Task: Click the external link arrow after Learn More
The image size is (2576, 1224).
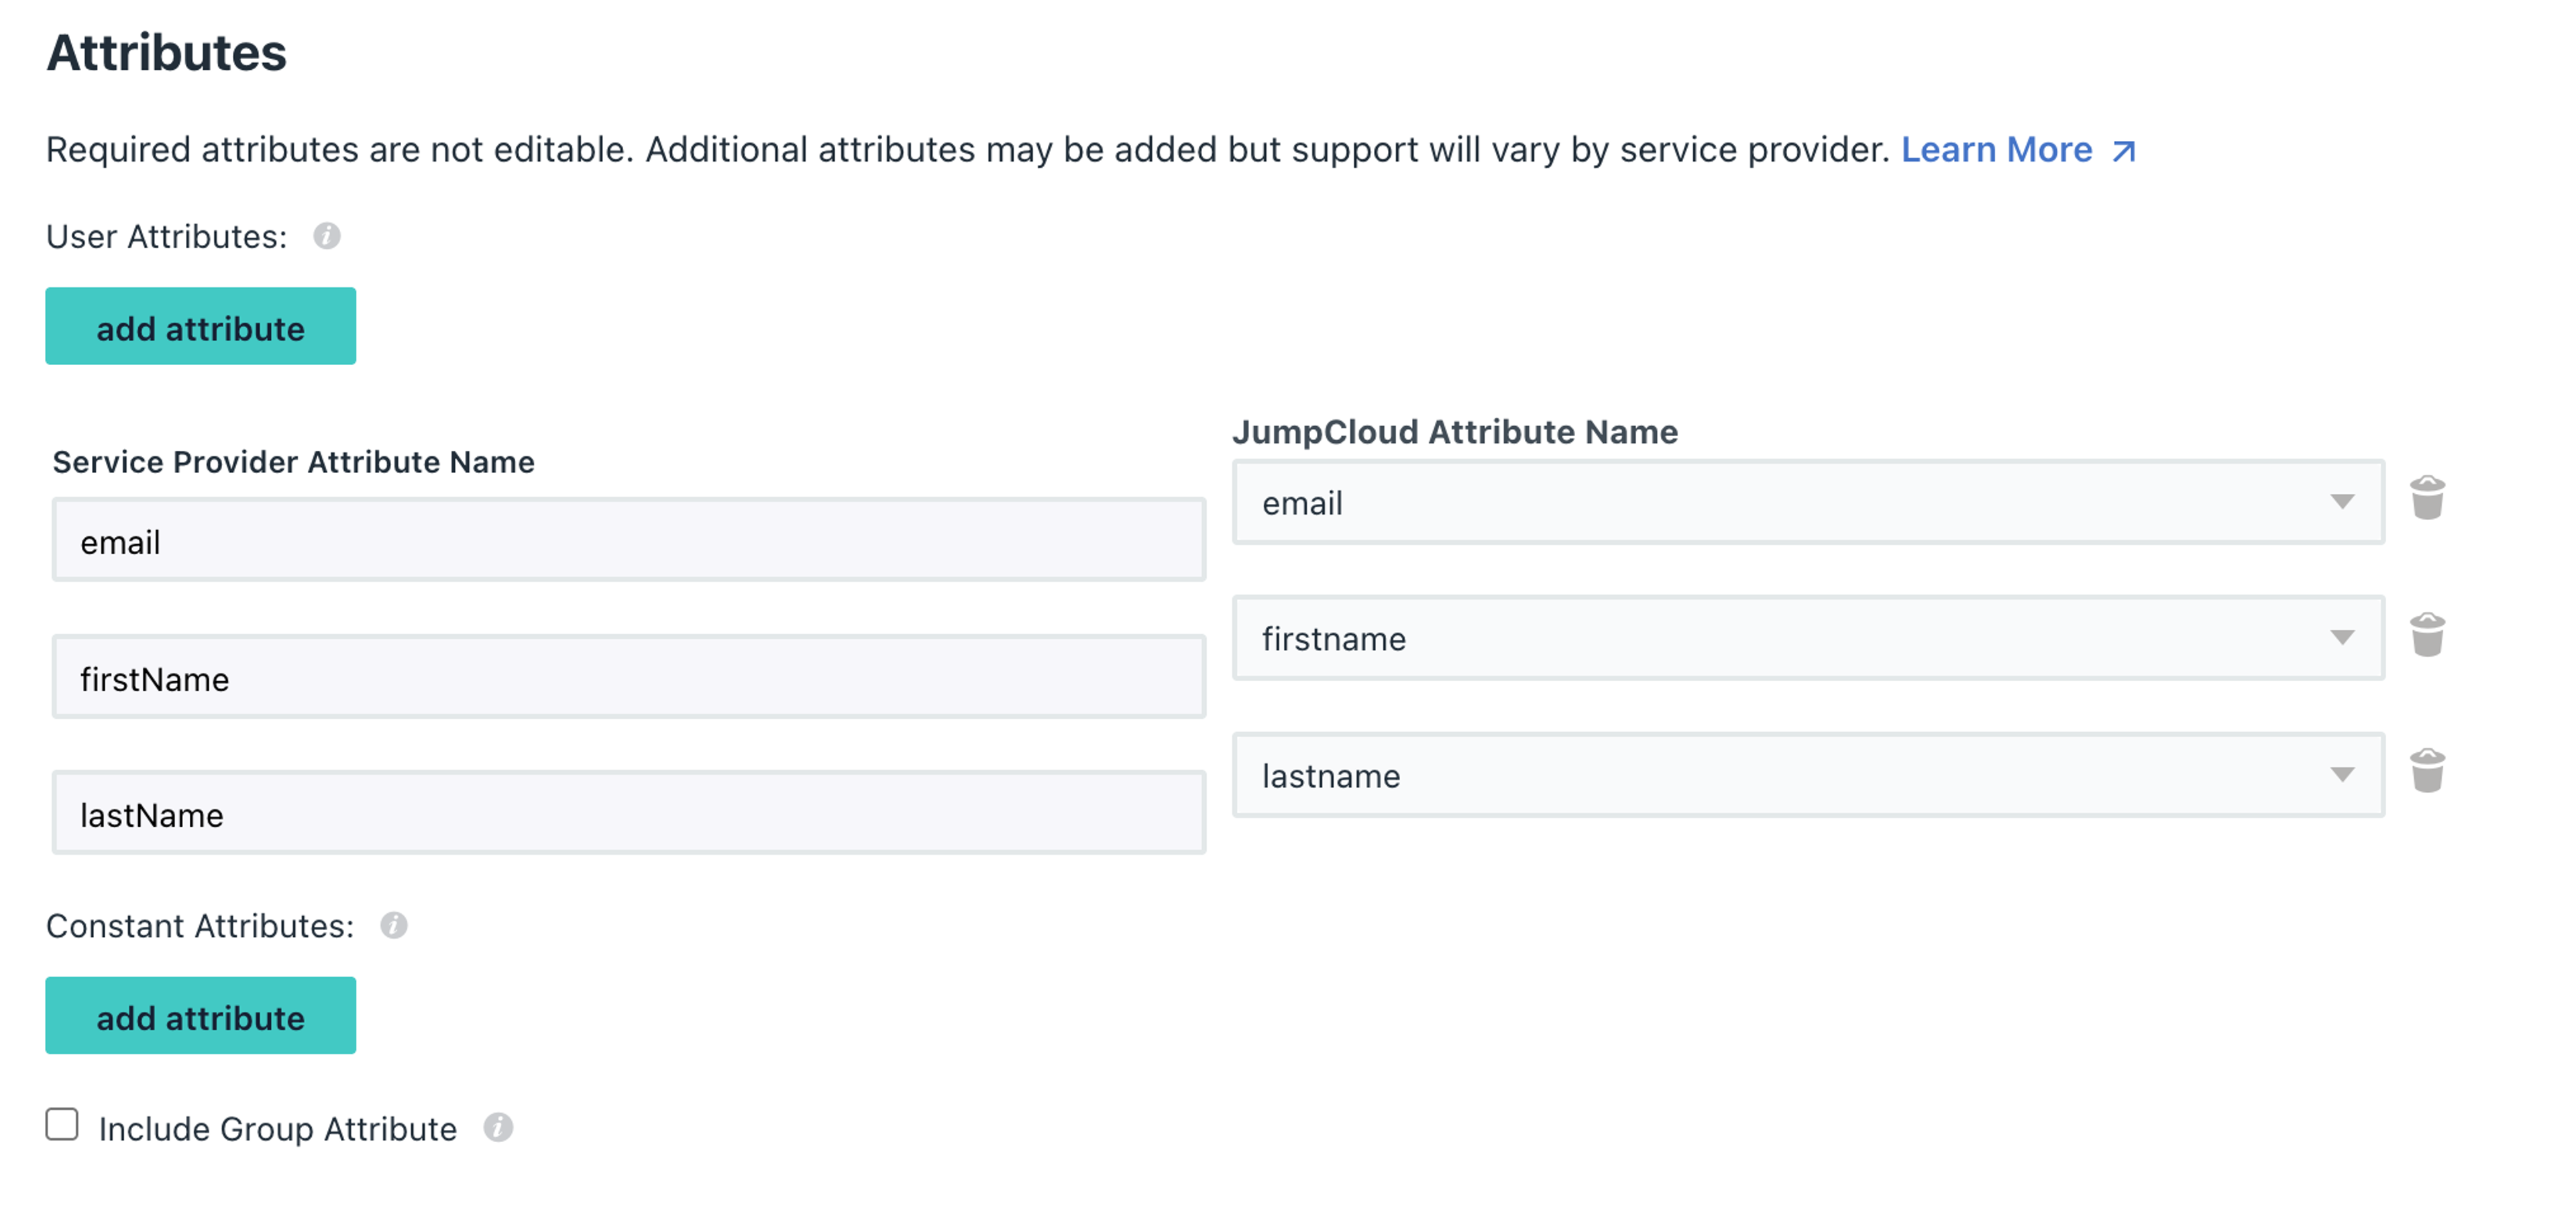Action: click(x=2123, y=151)
